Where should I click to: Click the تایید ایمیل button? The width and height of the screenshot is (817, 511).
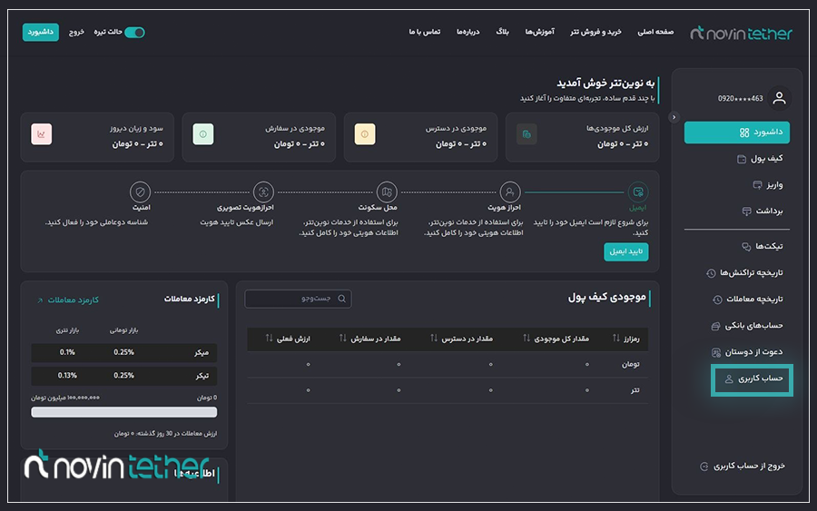point(625,251)
